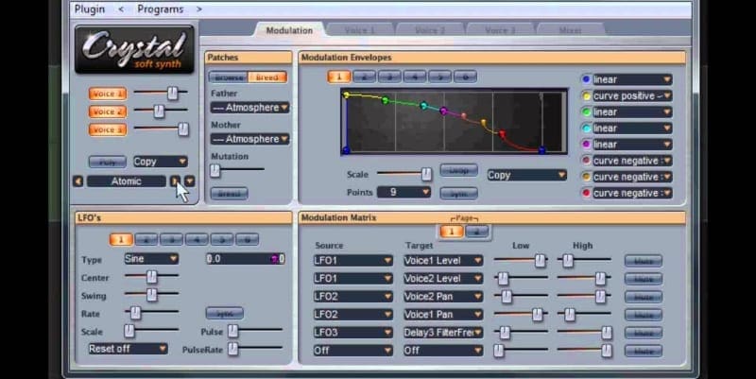Switch to the Mixer tab
This screenshot has width=756, height=379.
[570, 30]
